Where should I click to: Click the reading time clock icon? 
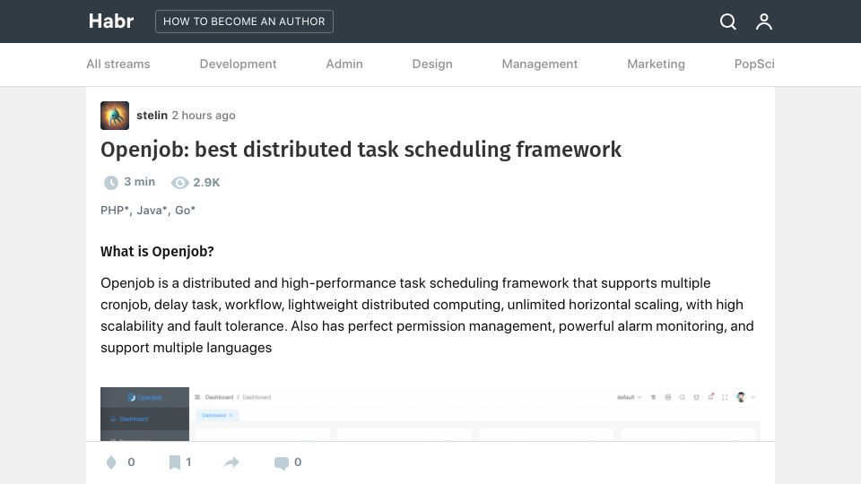(x=111, y=183)
